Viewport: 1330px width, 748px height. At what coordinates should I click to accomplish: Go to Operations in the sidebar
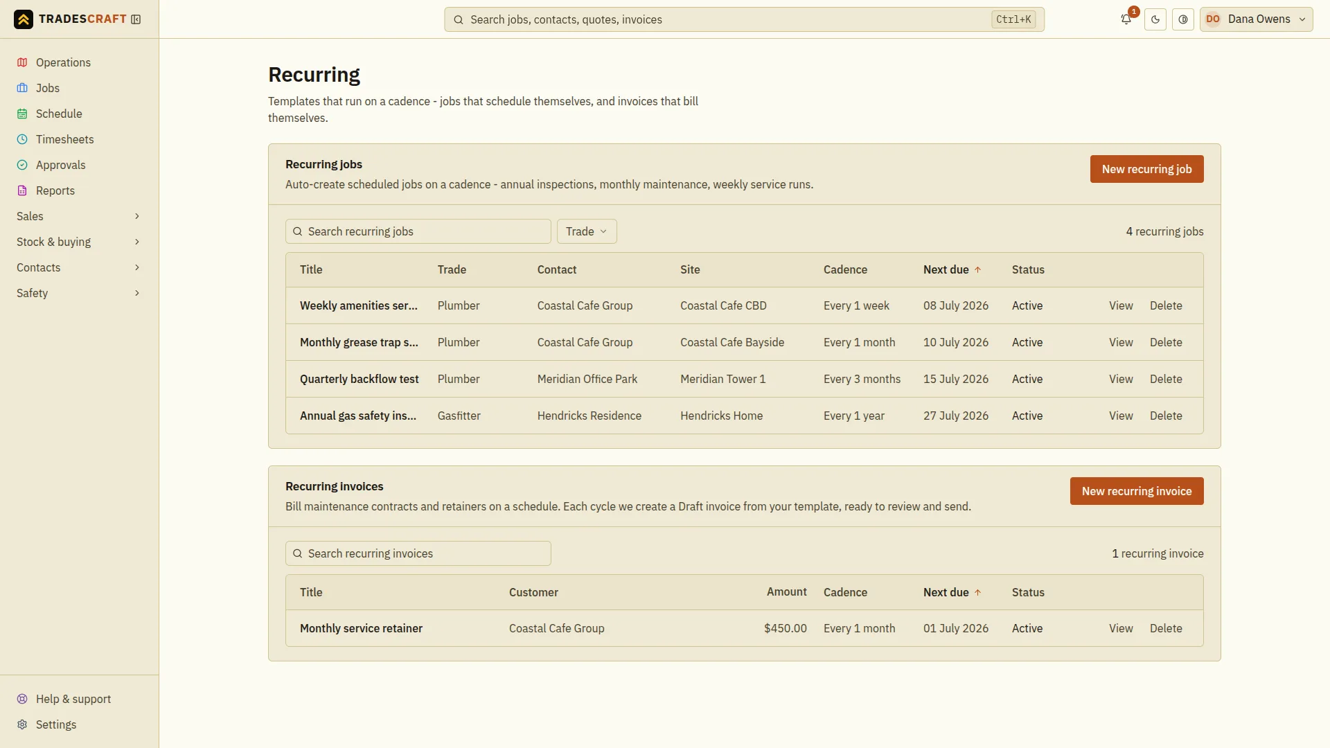pyautogui.click(x=79, y=62)
